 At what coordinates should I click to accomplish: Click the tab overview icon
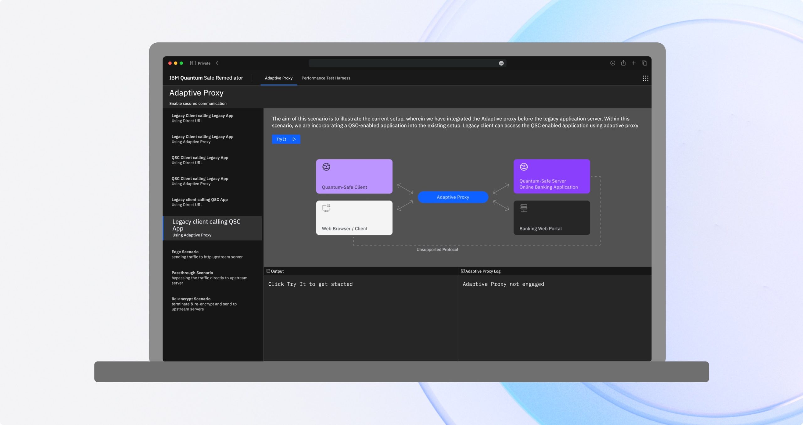(644, 63)
